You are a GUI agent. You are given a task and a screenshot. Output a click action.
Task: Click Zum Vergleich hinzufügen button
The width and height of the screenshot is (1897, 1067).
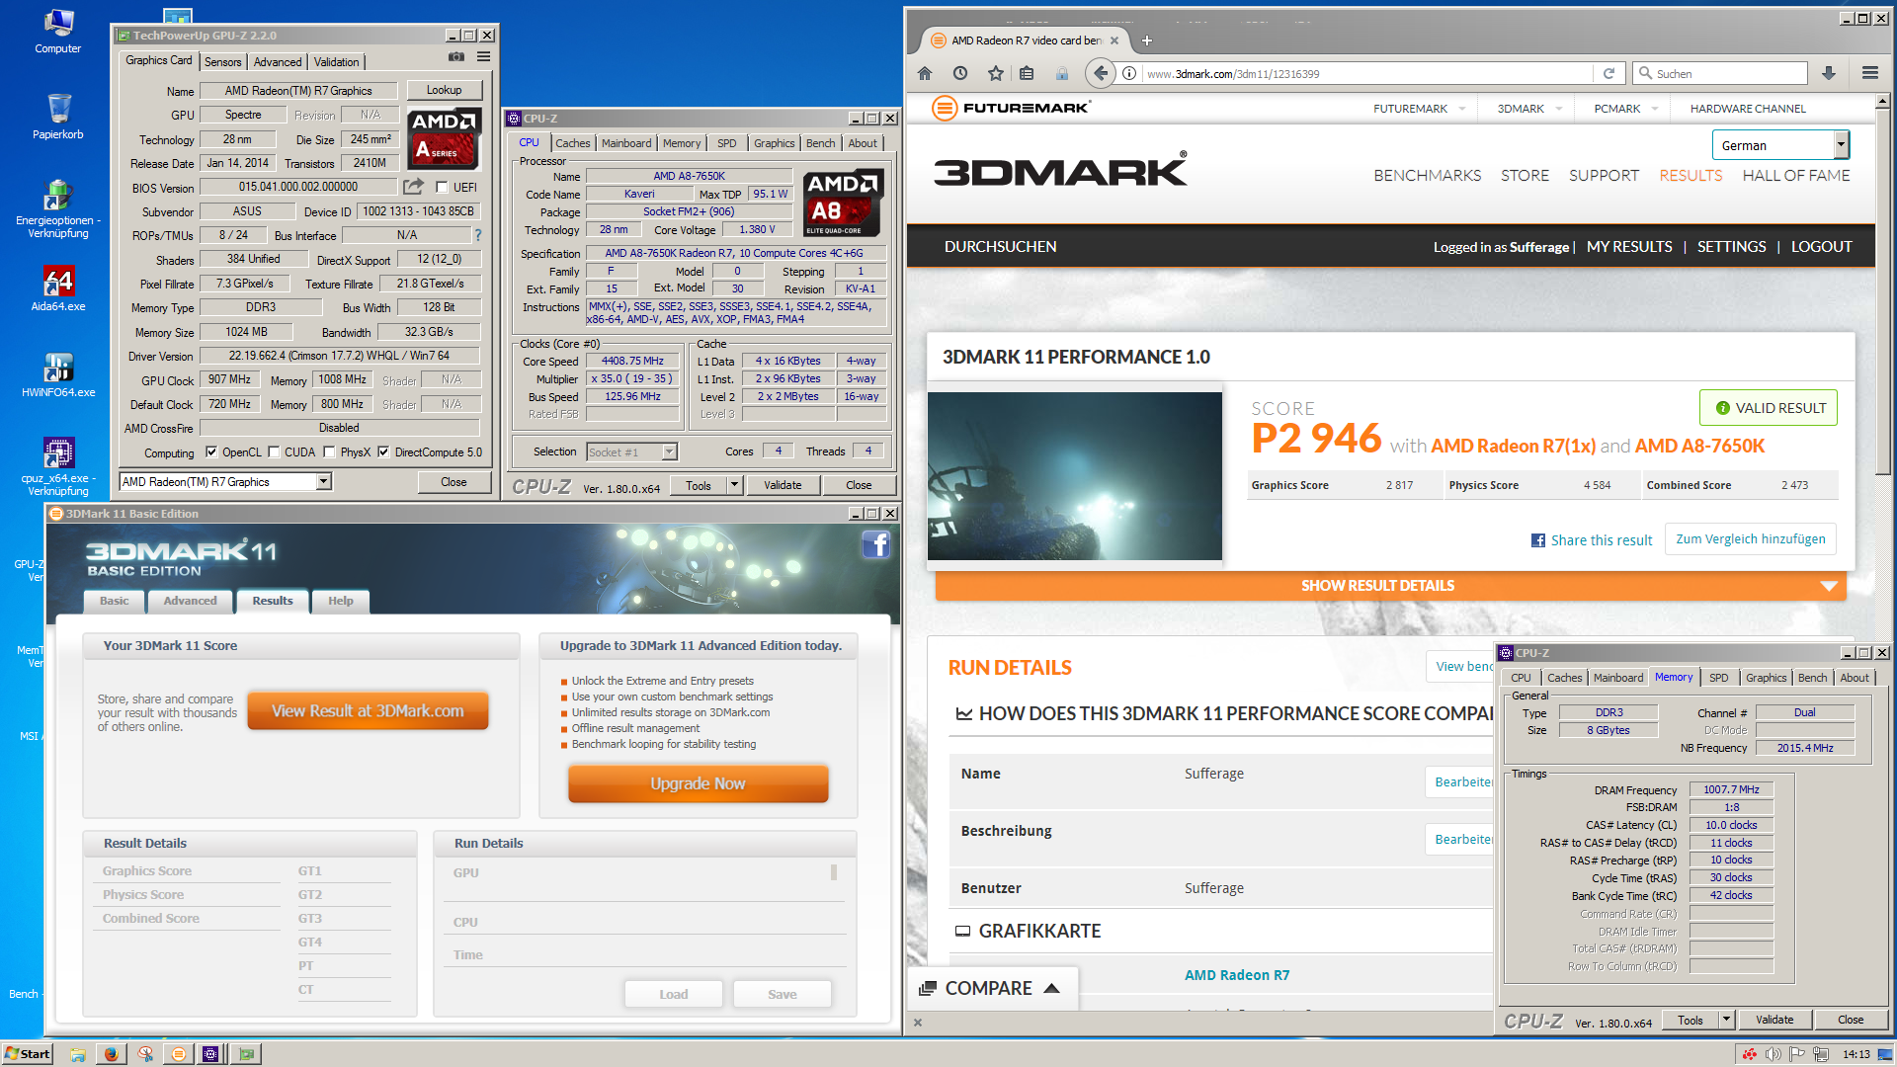point(1751,539)
